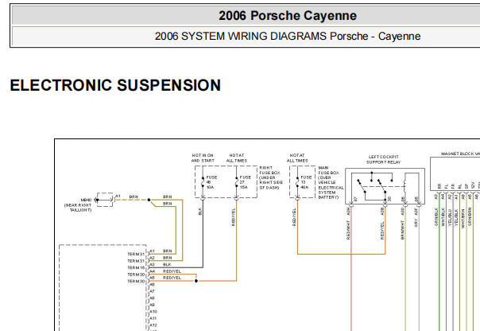
Task: Click the '2006 SYSTEM WIRING DIAGRAMS Porsche - Cayenne' subtitle
Action: pos(288,36)
